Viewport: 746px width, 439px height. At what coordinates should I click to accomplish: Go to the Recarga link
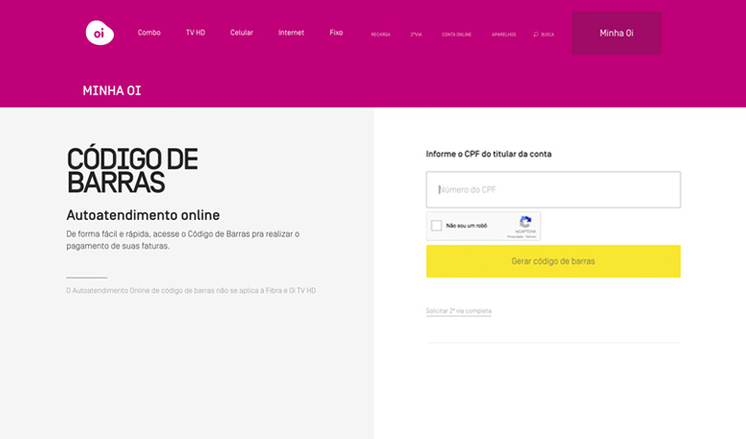[381, 34]
